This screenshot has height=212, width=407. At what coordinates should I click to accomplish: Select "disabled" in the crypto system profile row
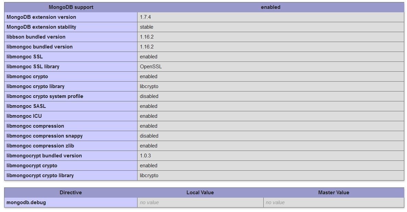pos(149,96)
